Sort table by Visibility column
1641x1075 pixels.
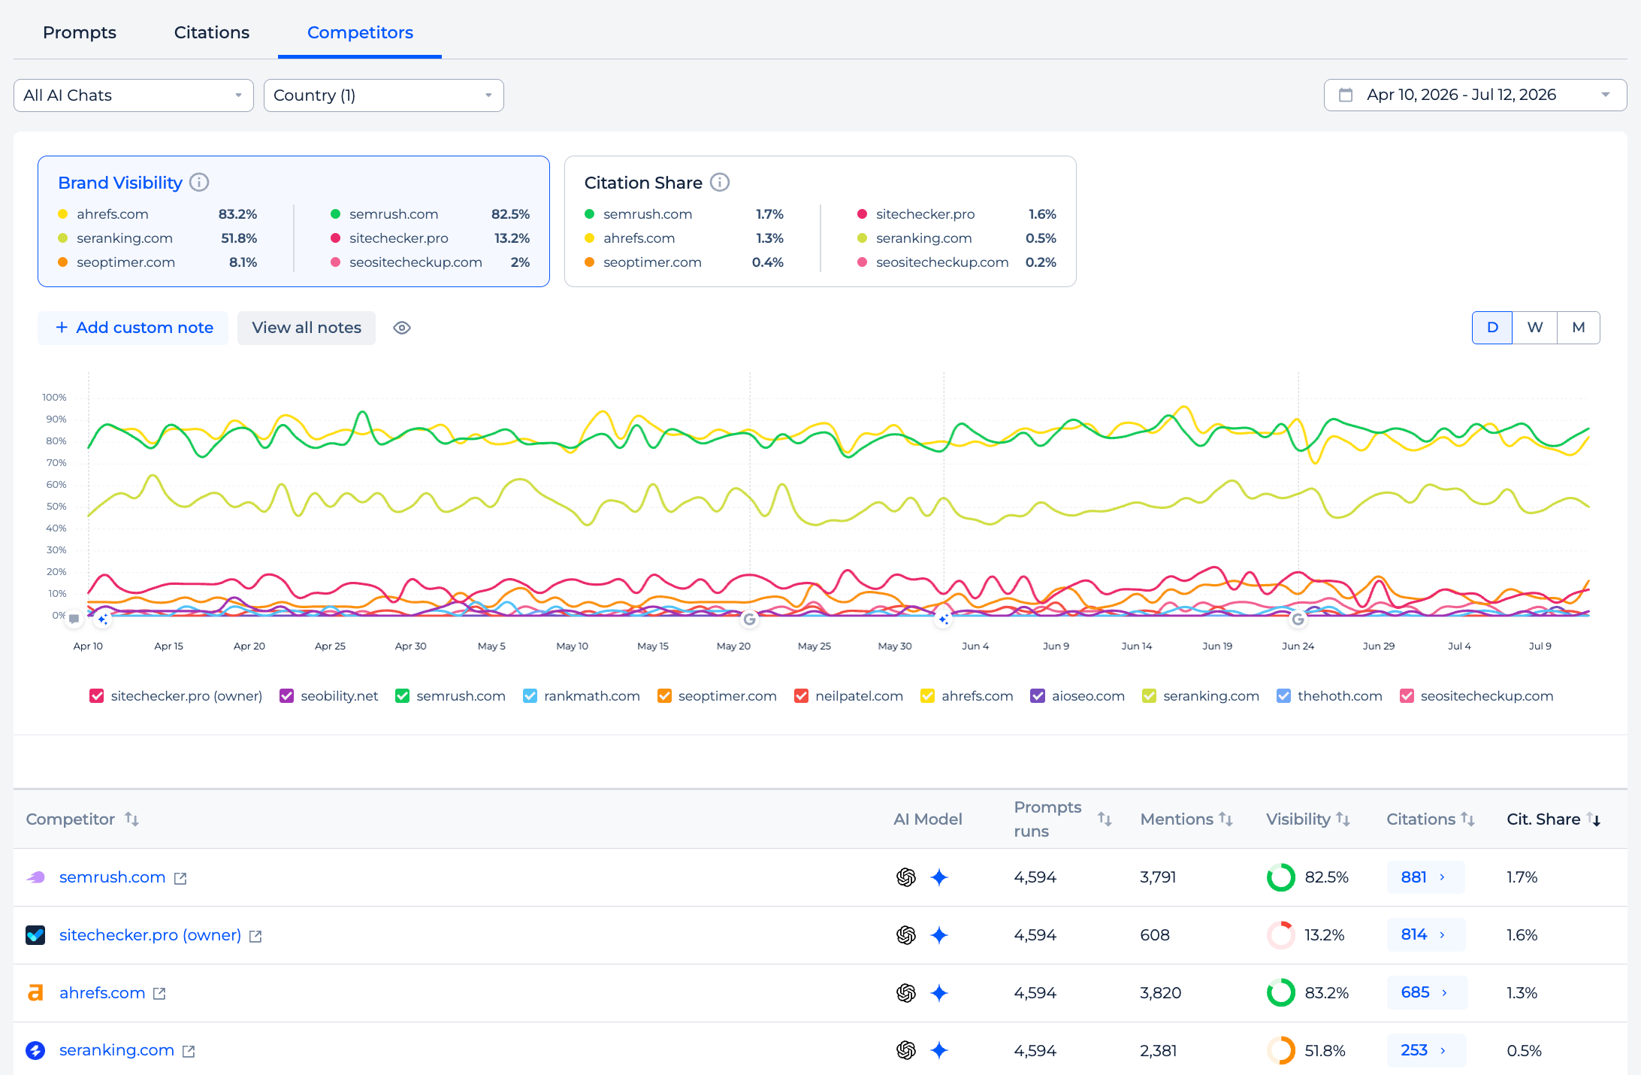(1343, 819)
